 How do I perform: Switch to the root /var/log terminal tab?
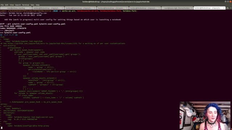(16, 8)
